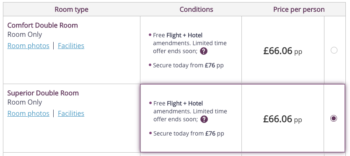The image size is (350, 156).
Task: Select the Superior Double Room radio button
Action: tap(334, 118)
